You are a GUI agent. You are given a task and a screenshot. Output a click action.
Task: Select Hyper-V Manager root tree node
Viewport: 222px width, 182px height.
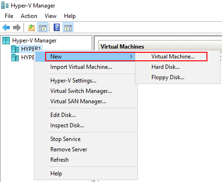pyautogui.click(x=34, y=41)
